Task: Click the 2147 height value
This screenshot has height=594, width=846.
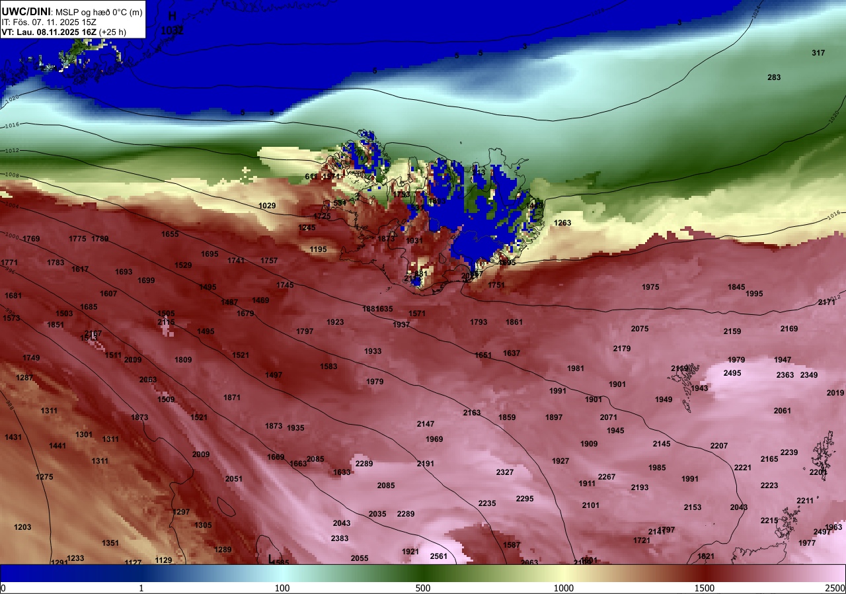Action: pos(426,424)
